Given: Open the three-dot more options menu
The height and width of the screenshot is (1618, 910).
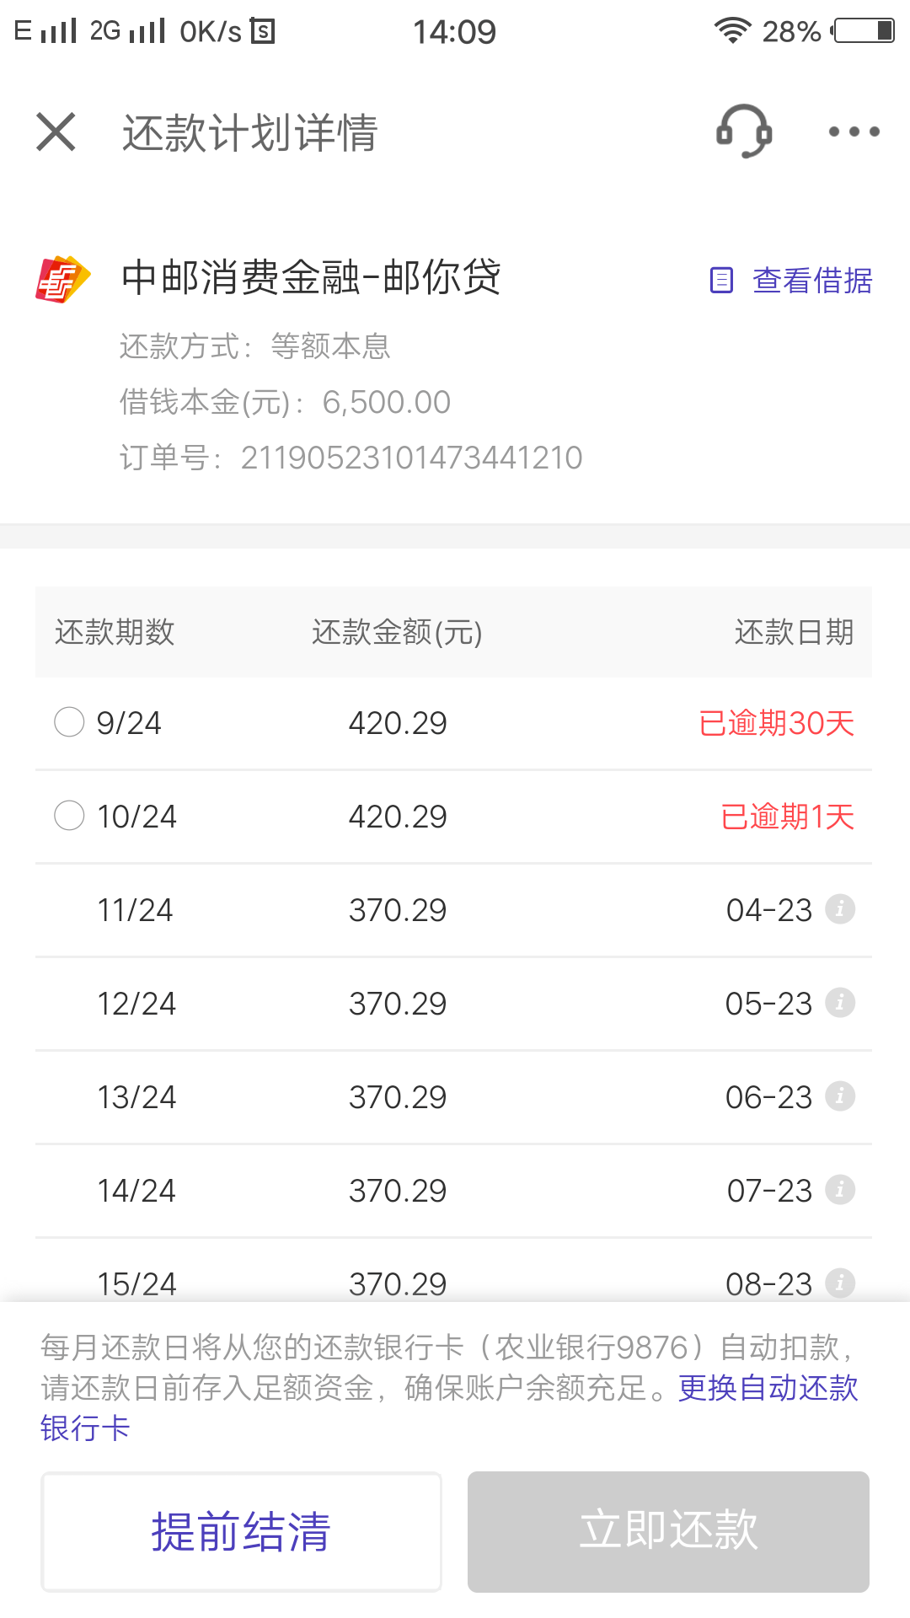Looking at the screenshot, I should click(x=854, y=131).
